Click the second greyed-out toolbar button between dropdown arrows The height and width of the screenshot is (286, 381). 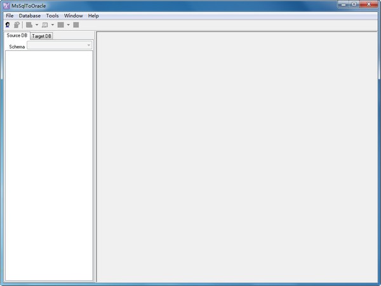pyautogui.click(x=44, y=25)
